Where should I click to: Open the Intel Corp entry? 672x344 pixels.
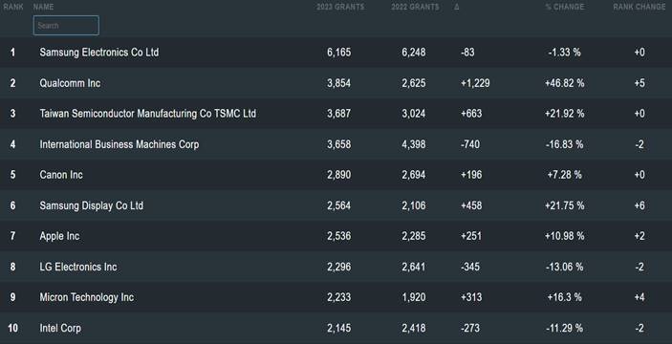pos(60,328)
